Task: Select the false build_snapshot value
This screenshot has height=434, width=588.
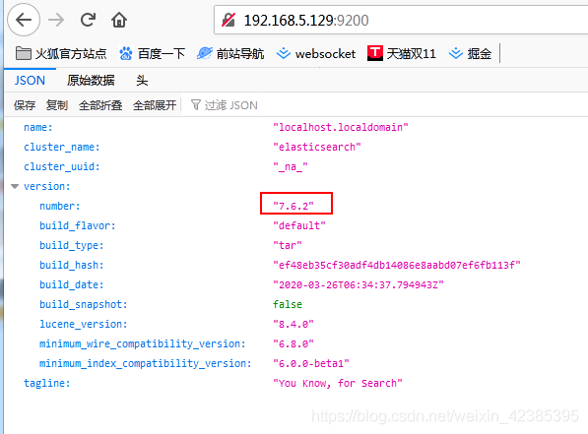Action: click(288, 304)
